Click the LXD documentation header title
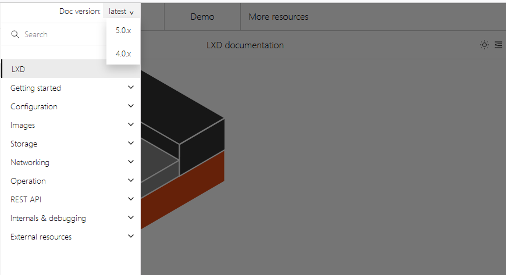The height and width of the screenshot is (275, 506). [245, 45]
